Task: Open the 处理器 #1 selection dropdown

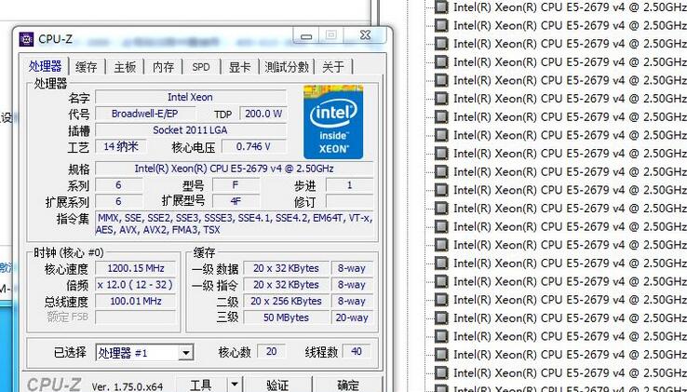Action: (x=144, y=353)
